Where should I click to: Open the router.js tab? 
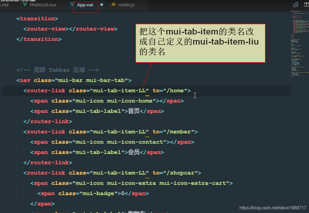126,5
